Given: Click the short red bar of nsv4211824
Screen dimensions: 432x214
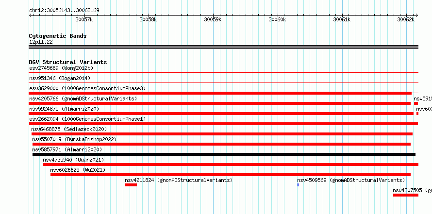Looking at the screenshot, I should click(x=131, y=185).
